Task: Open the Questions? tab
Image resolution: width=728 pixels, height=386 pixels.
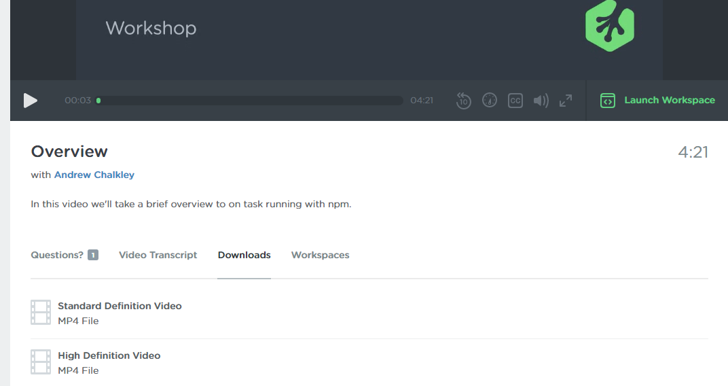Action: [57, 255]
